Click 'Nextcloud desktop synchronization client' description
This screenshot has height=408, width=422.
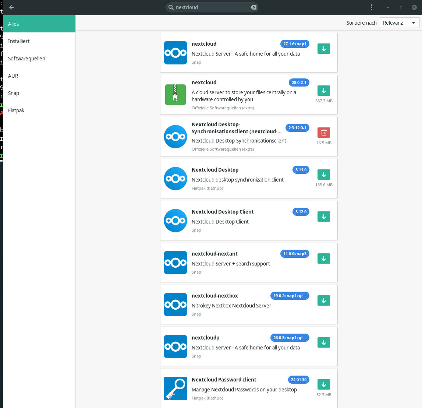point(237,180)
